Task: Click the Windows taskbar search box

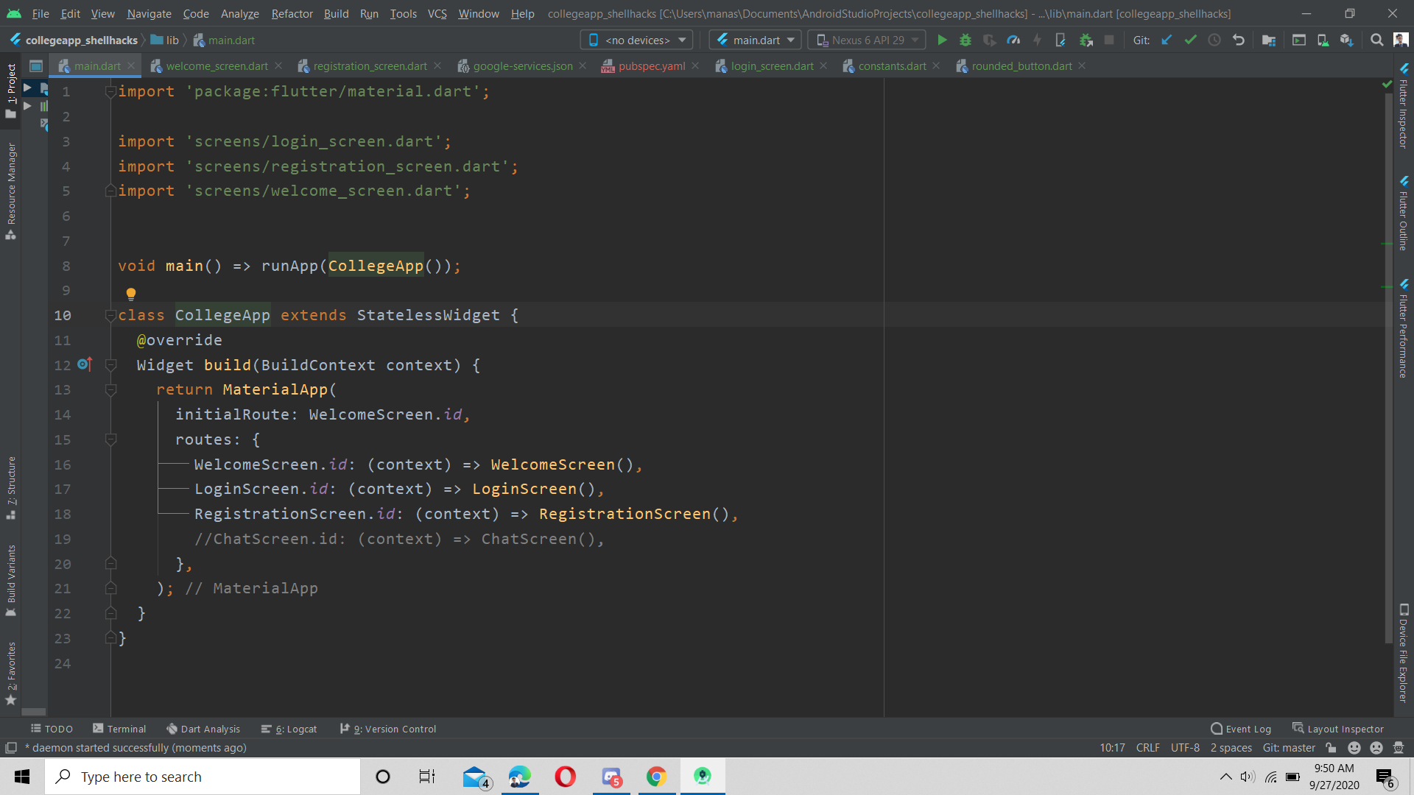Action: point(203,777)
